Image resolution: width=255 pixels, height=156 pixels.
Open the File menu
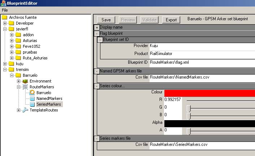coord(5,10)
